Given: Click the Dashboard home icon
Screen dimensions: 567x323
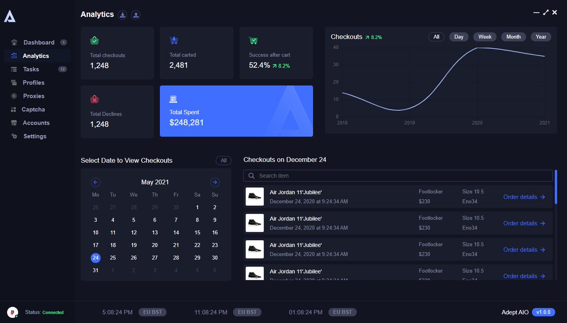Looking at the screenshot, I should [x=14, y=43].
